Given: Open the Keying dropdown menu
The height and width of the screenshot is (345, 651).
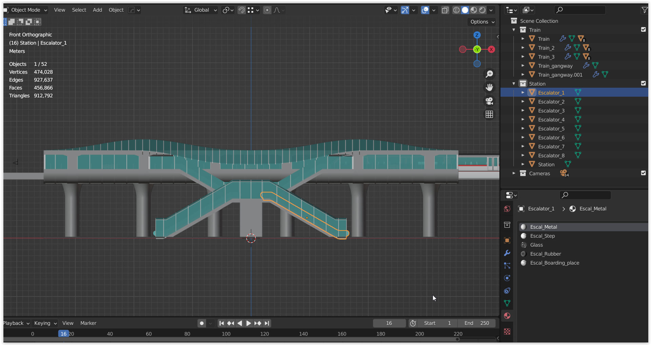Looking at the screenshot, I should coord(45,323).
